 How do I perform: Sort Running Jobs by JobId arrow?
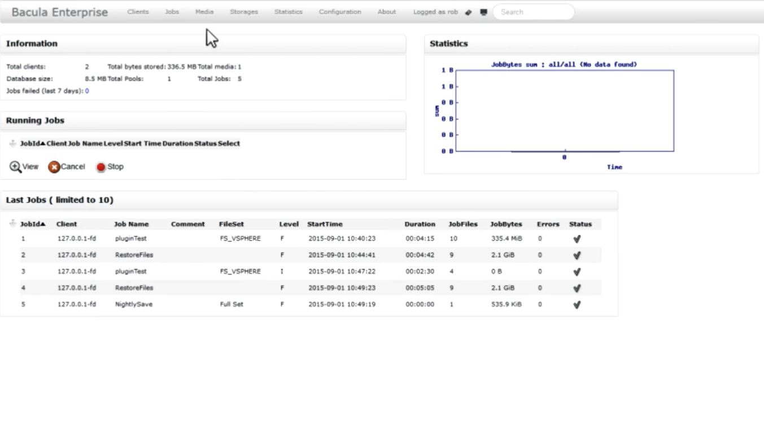coord(33,143)
